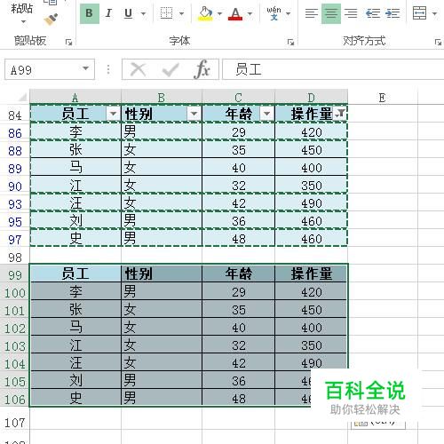
Task: Click cell 张 in row 101
Action: 75,309
